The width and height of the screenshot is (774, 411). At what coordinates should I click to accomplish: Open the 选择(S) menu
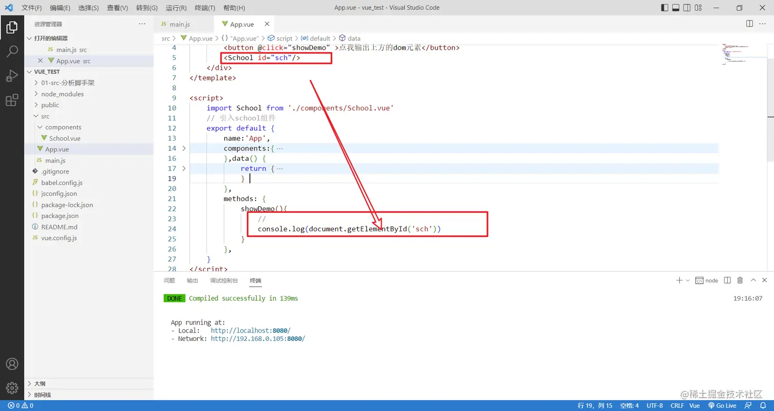(x=89, y=8)
